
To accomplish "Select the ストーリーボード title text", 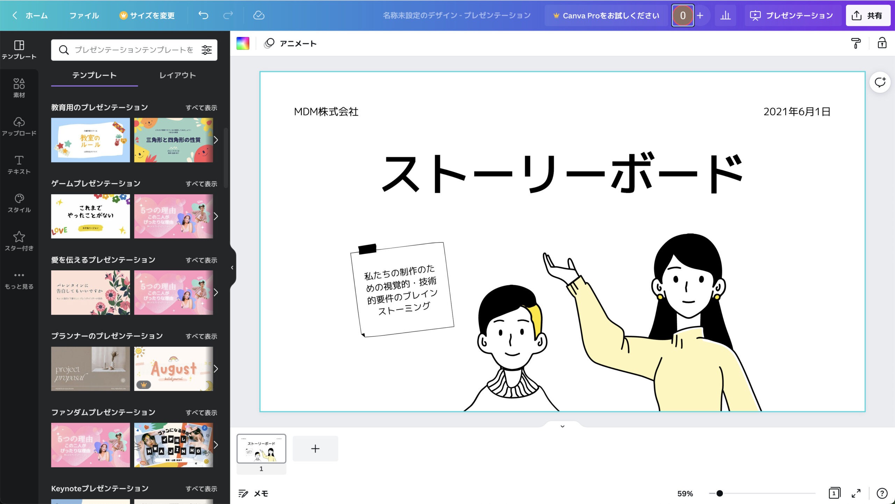I will [x=562, y=174].
